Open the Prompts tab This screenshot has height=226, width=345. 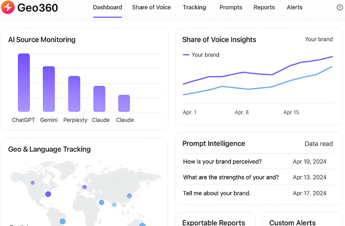tap(231, 8)
